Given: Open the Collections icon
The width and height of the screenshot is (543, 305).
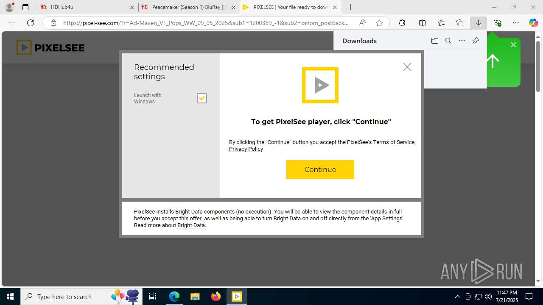Looking at the screenshot, I should [460, 23].
